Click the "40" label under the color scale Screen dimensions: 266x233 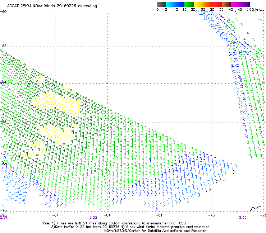point(231,10)
